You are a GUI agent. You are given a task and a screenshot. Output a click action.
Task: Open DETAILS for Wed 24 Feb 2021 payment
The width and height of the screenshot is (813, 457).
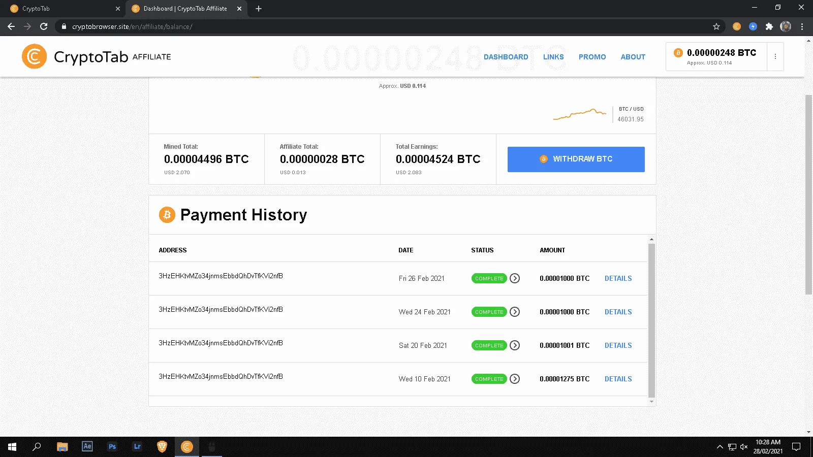pyautogui.click(x=618, y=312)
